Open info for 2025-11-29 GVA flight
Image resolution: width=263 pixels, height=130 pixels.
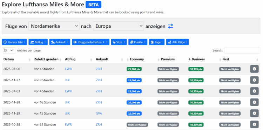254,114
